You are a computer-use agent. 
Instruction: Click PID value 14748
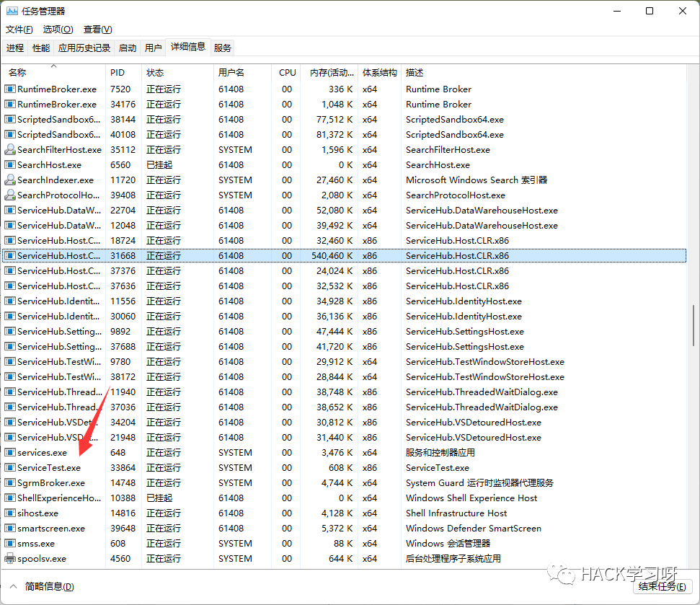pos(123,482)
